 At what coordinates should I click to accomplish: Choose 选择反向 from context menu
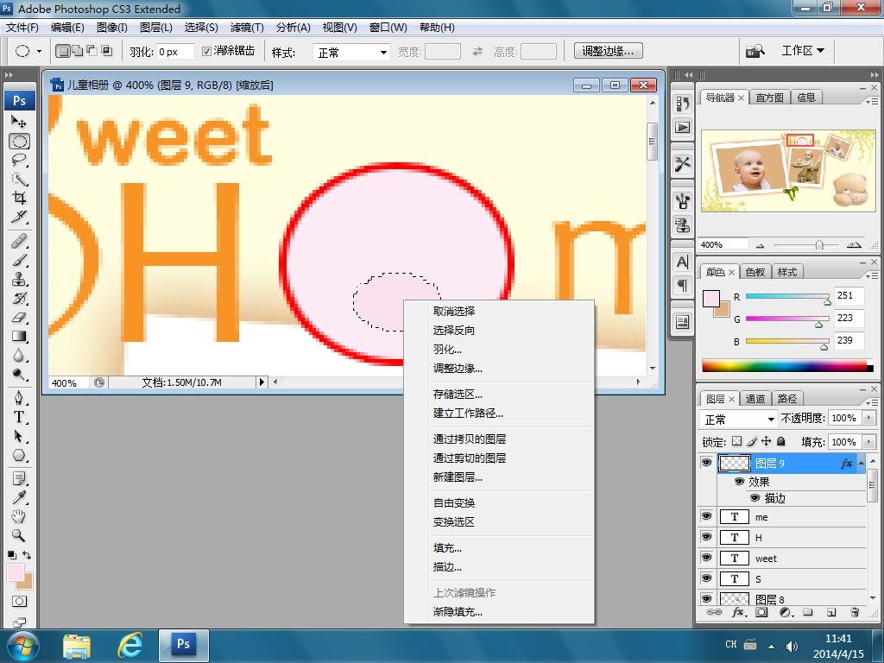454,331
